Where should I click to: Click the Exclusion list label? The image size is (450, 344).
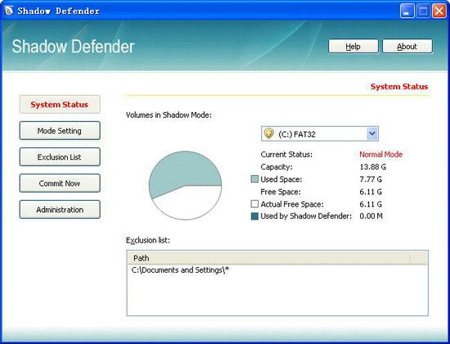[148, 240]
